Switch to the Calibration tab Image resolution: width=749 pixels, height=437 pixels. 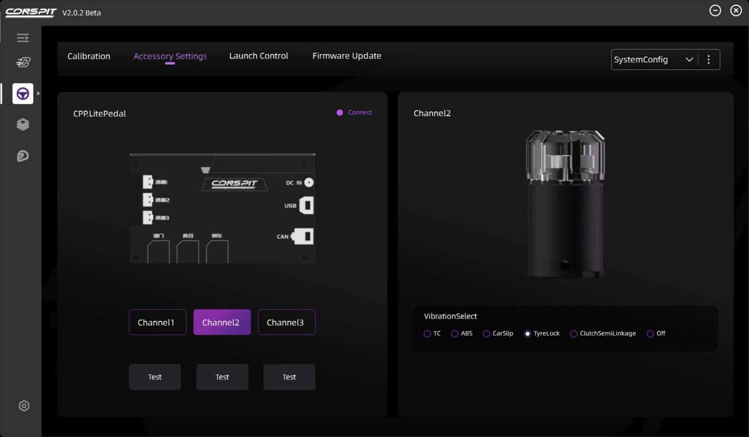[89, 56]
